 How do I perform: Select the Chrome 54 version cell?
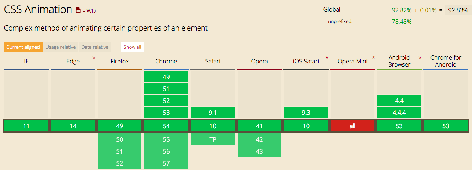pos(166,126)
